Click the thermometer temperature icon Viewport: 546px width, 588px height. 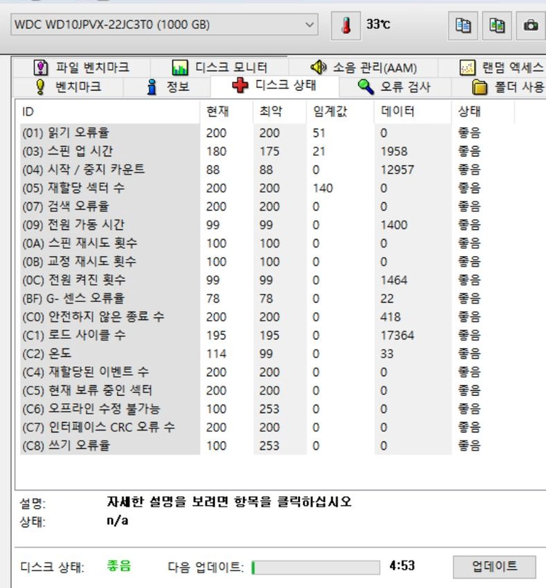346,25
